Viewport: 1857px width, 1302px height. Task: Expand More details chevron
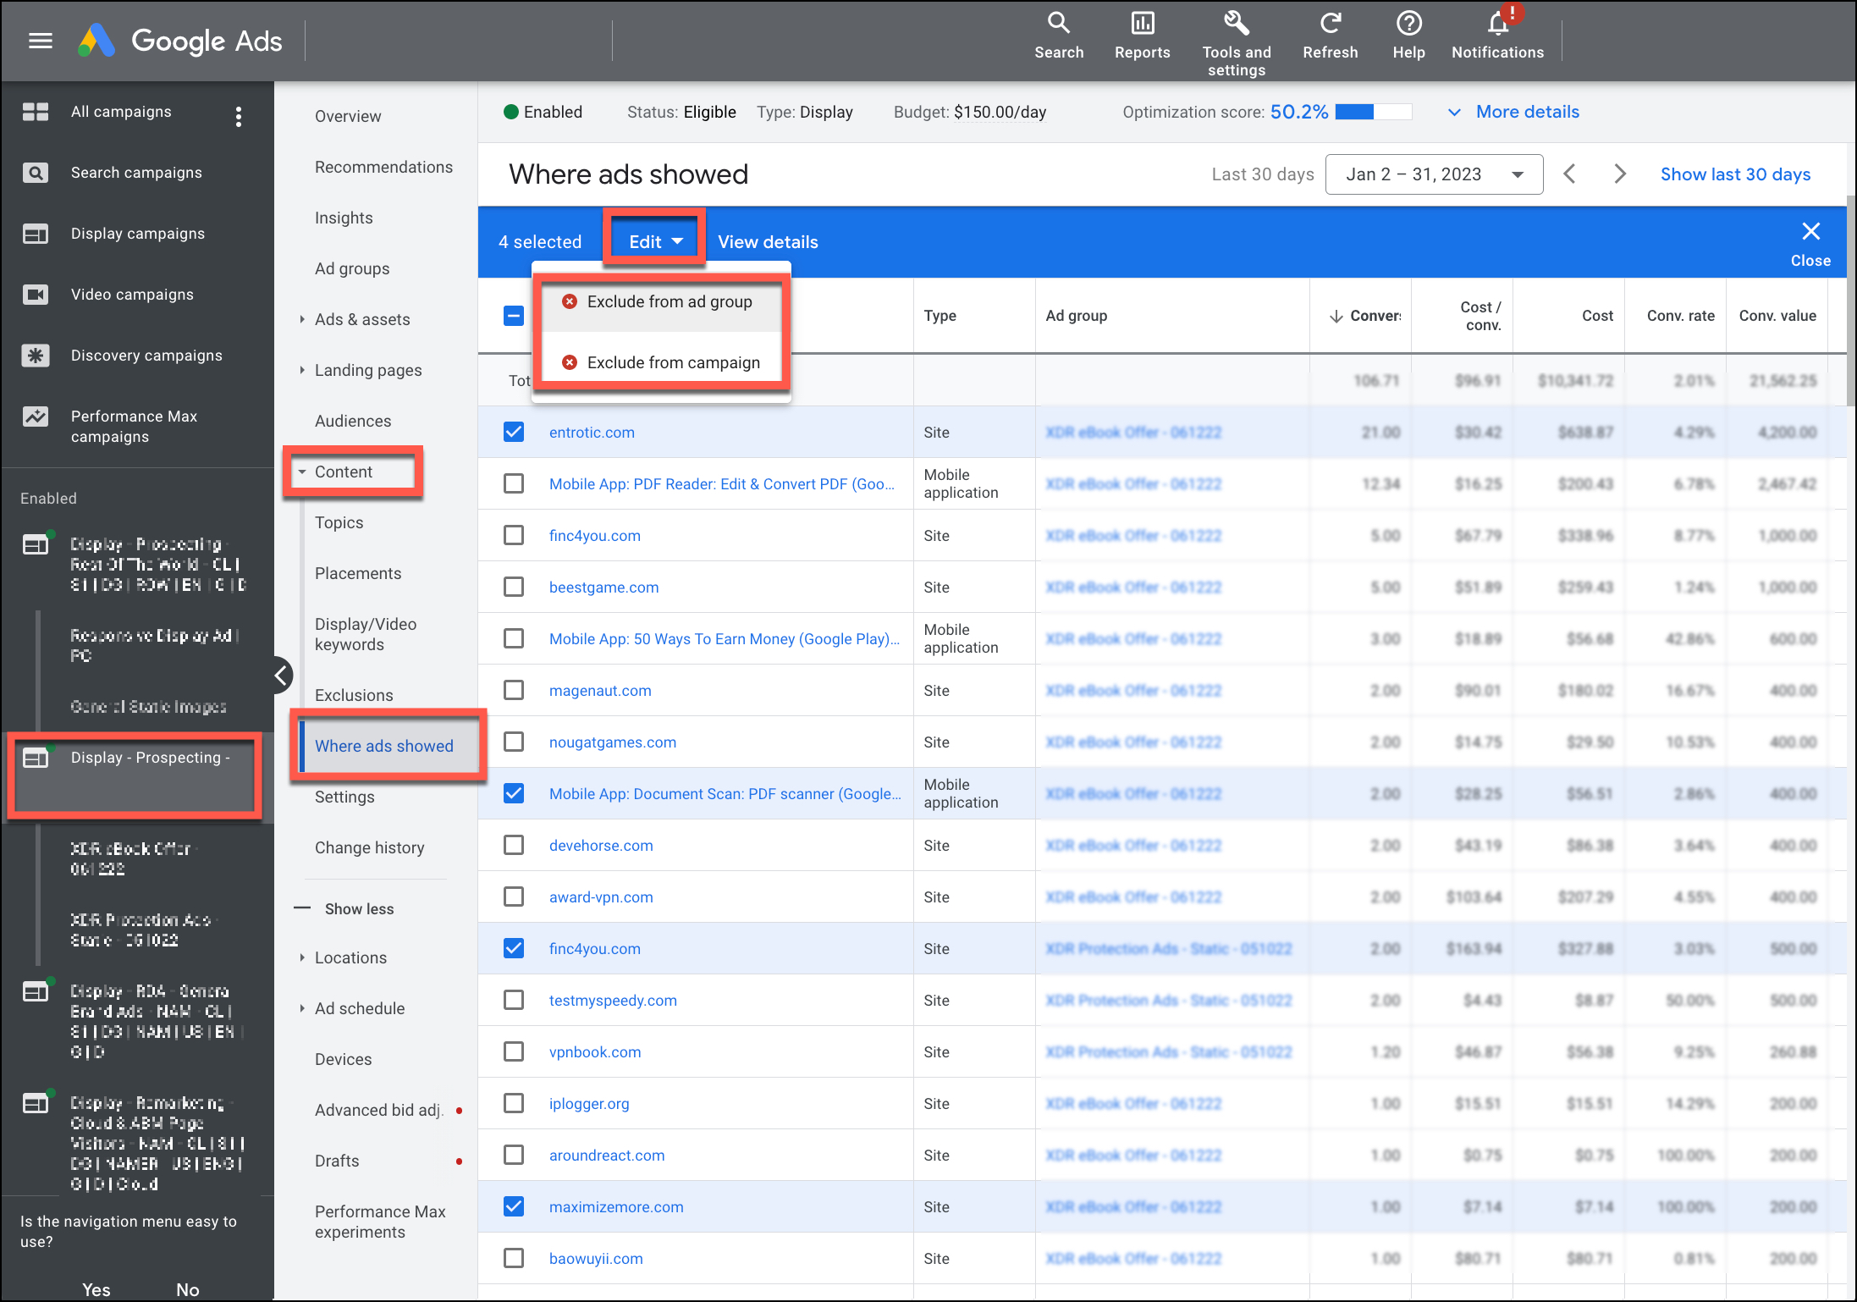click(1454, 112)
